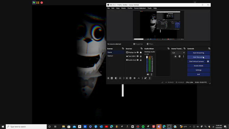Open virtual camera settings gear
229x129 pixels.
pyautogui.click(x=208, y=61)
